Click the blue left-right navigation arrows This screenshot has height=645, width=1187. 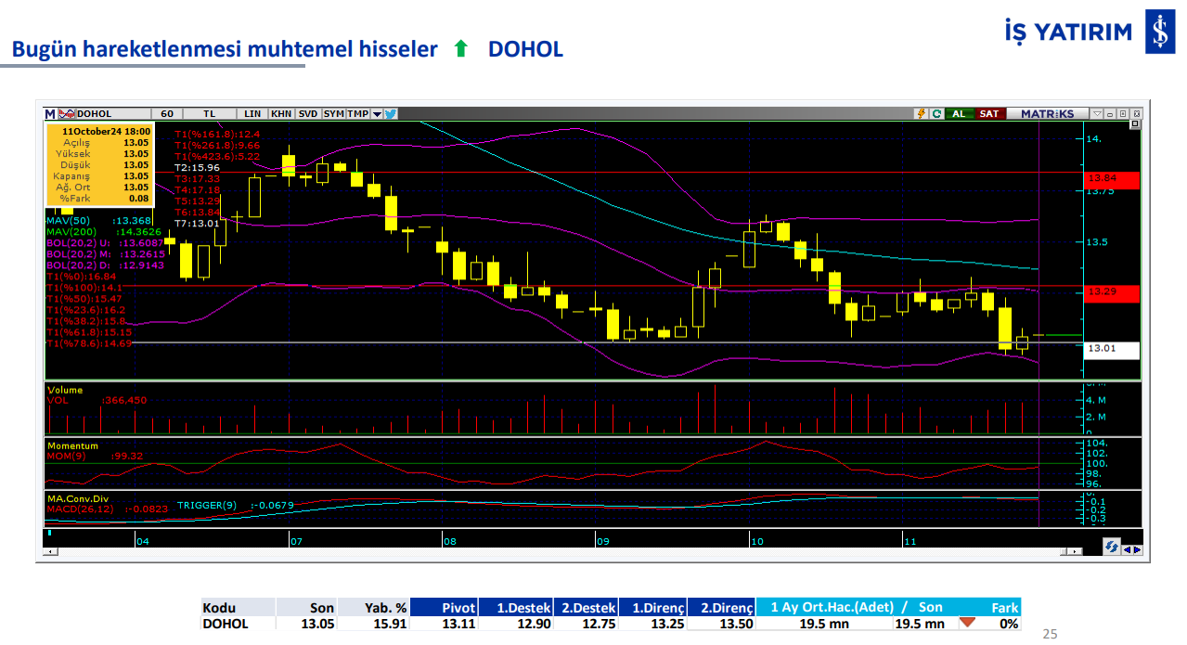[1132, 548]
